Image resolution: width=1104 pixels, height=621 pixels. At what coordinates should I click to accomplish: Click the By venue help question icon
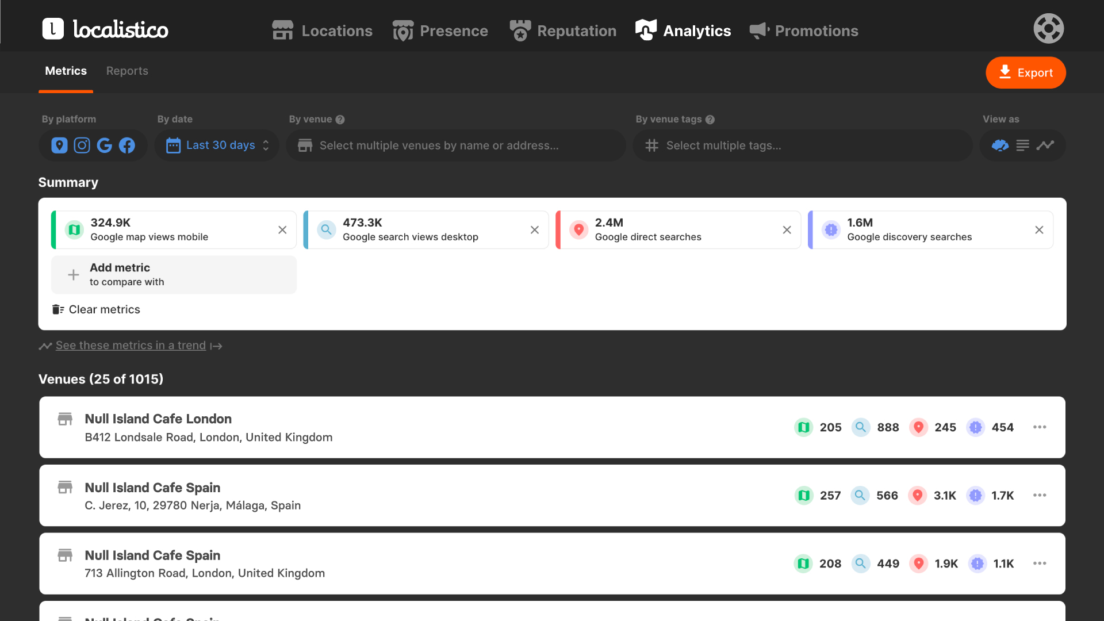[340, 120]
